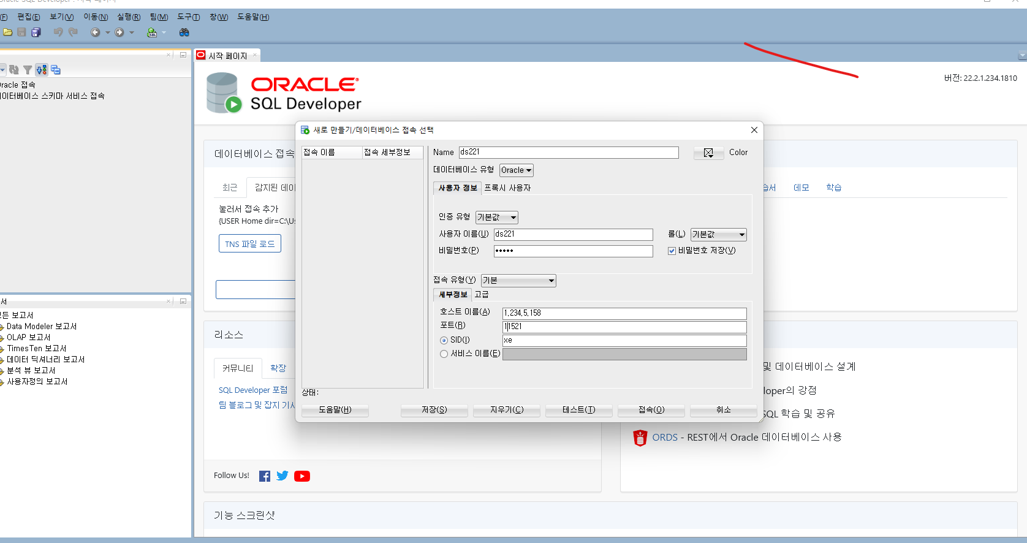Open the Forward button history dropdown arrow
Image resolution: width=1027 pixels, height=543 pixels.
tap(132, 33)
